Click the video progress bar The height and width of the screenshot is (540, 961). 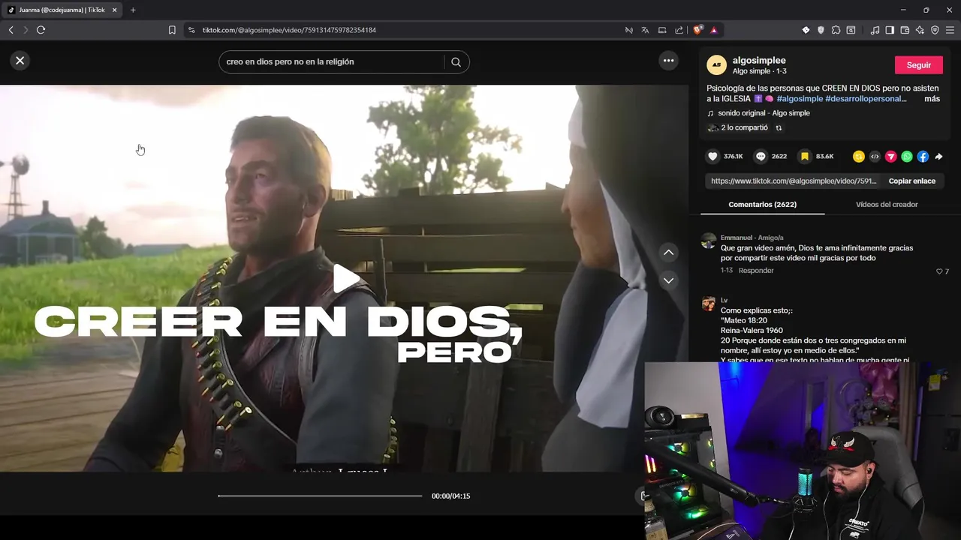(x=321, y=496)
